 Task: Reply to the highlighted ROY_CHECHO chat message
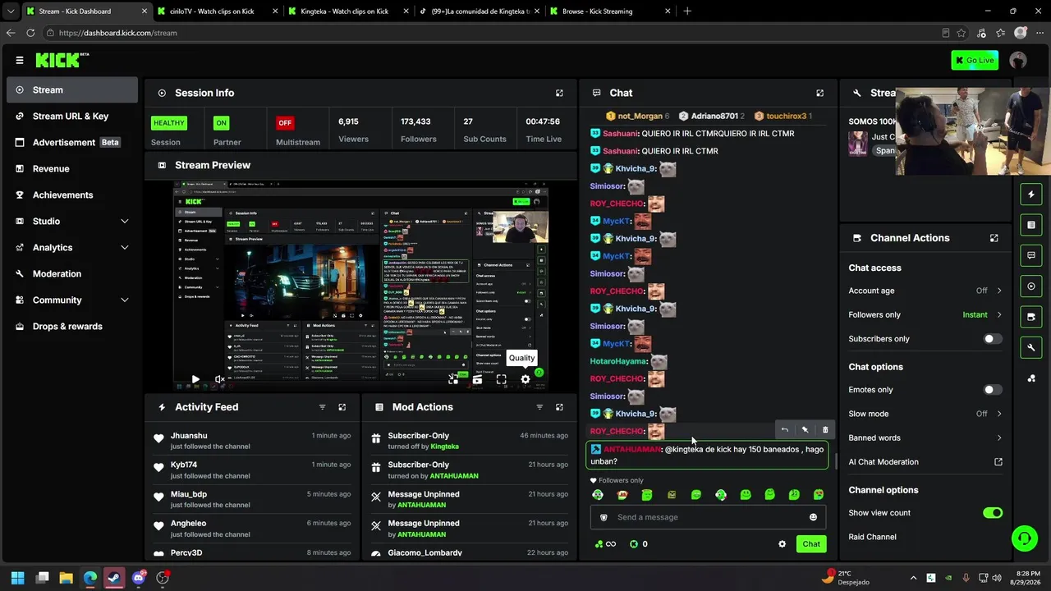click(x=784, y=429)
